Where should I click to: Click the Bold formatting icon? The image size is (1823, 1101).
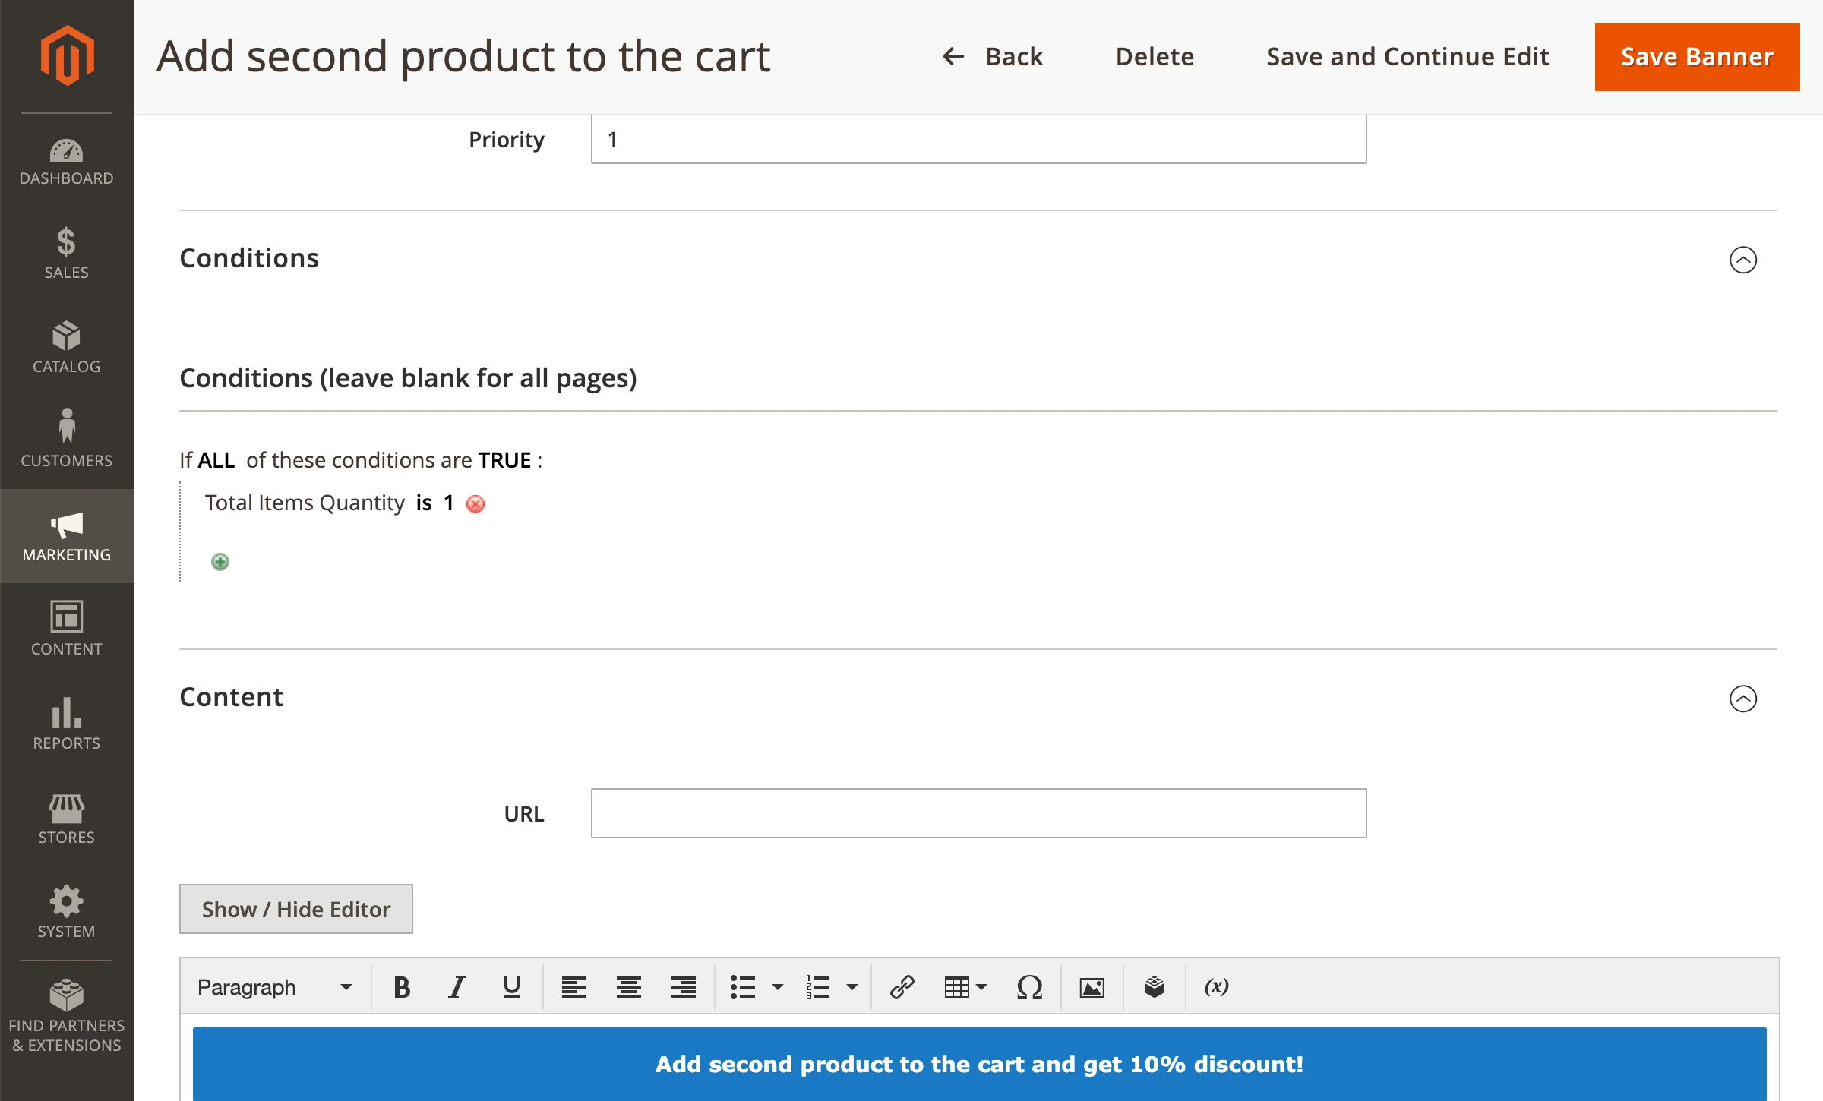coord(402,987)
